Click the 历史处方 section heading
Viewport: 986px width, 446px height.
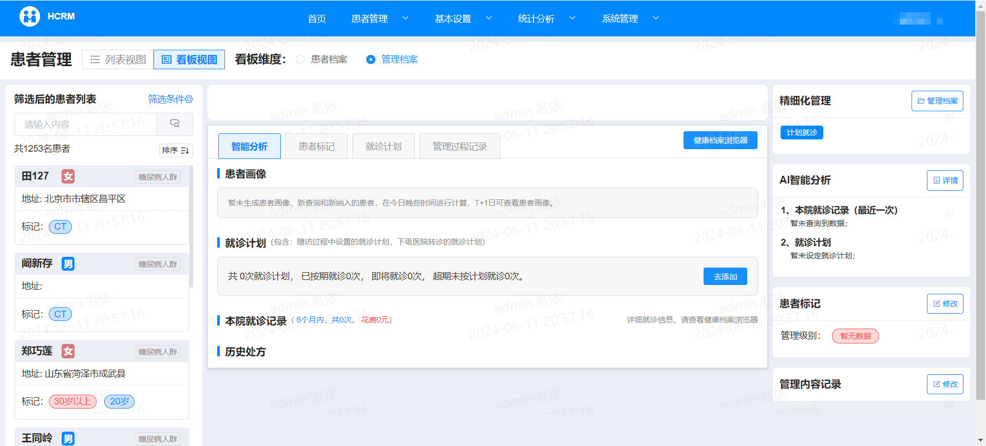pyautogui.click(x=245, y=352)
